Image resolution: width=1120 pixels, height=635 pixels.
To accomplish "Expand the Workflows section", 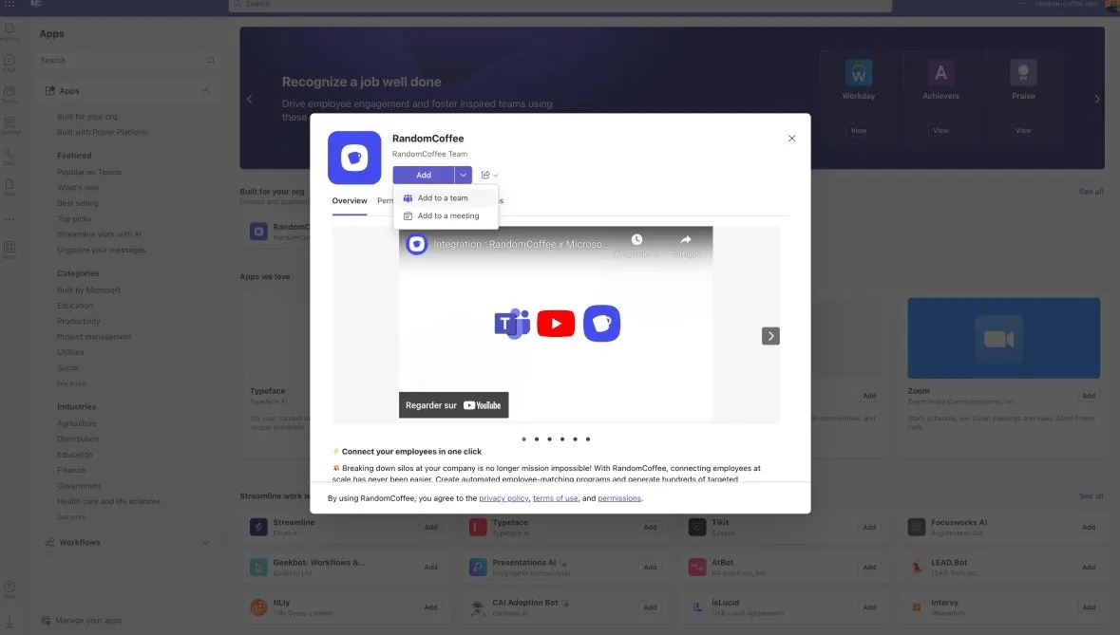I will coord(127,542).
